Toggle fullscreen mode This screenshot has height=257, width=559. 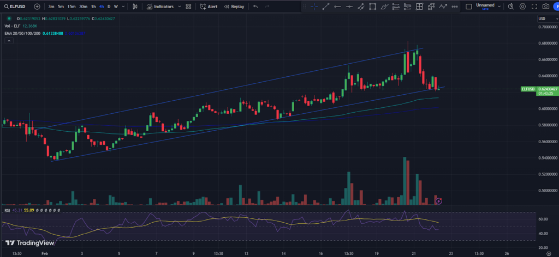pyautogui.click(x=534, y=7)
